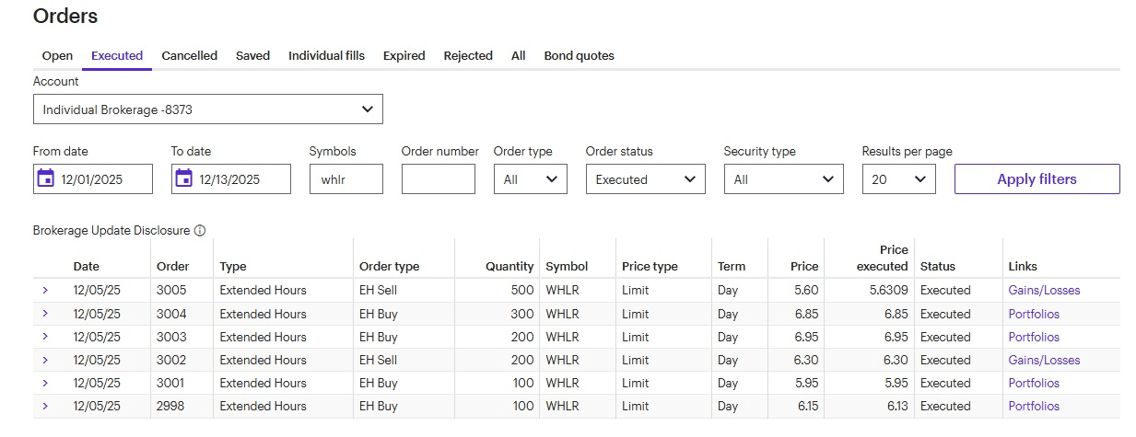
Task: Expand order 2998 row arrow
Action: click(45, 406)
